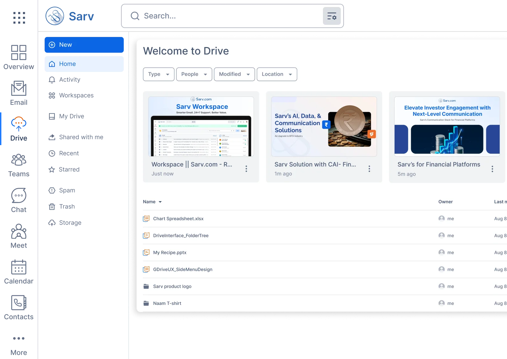Open the Calendar app icon
Viewport: 507px width, 359px height.
click(19, 267)
